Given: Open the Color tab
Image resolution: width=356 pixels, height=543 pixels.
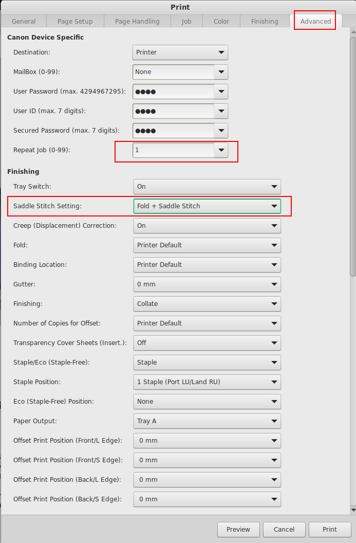Looking at the screenshot, I should point(221,21).
